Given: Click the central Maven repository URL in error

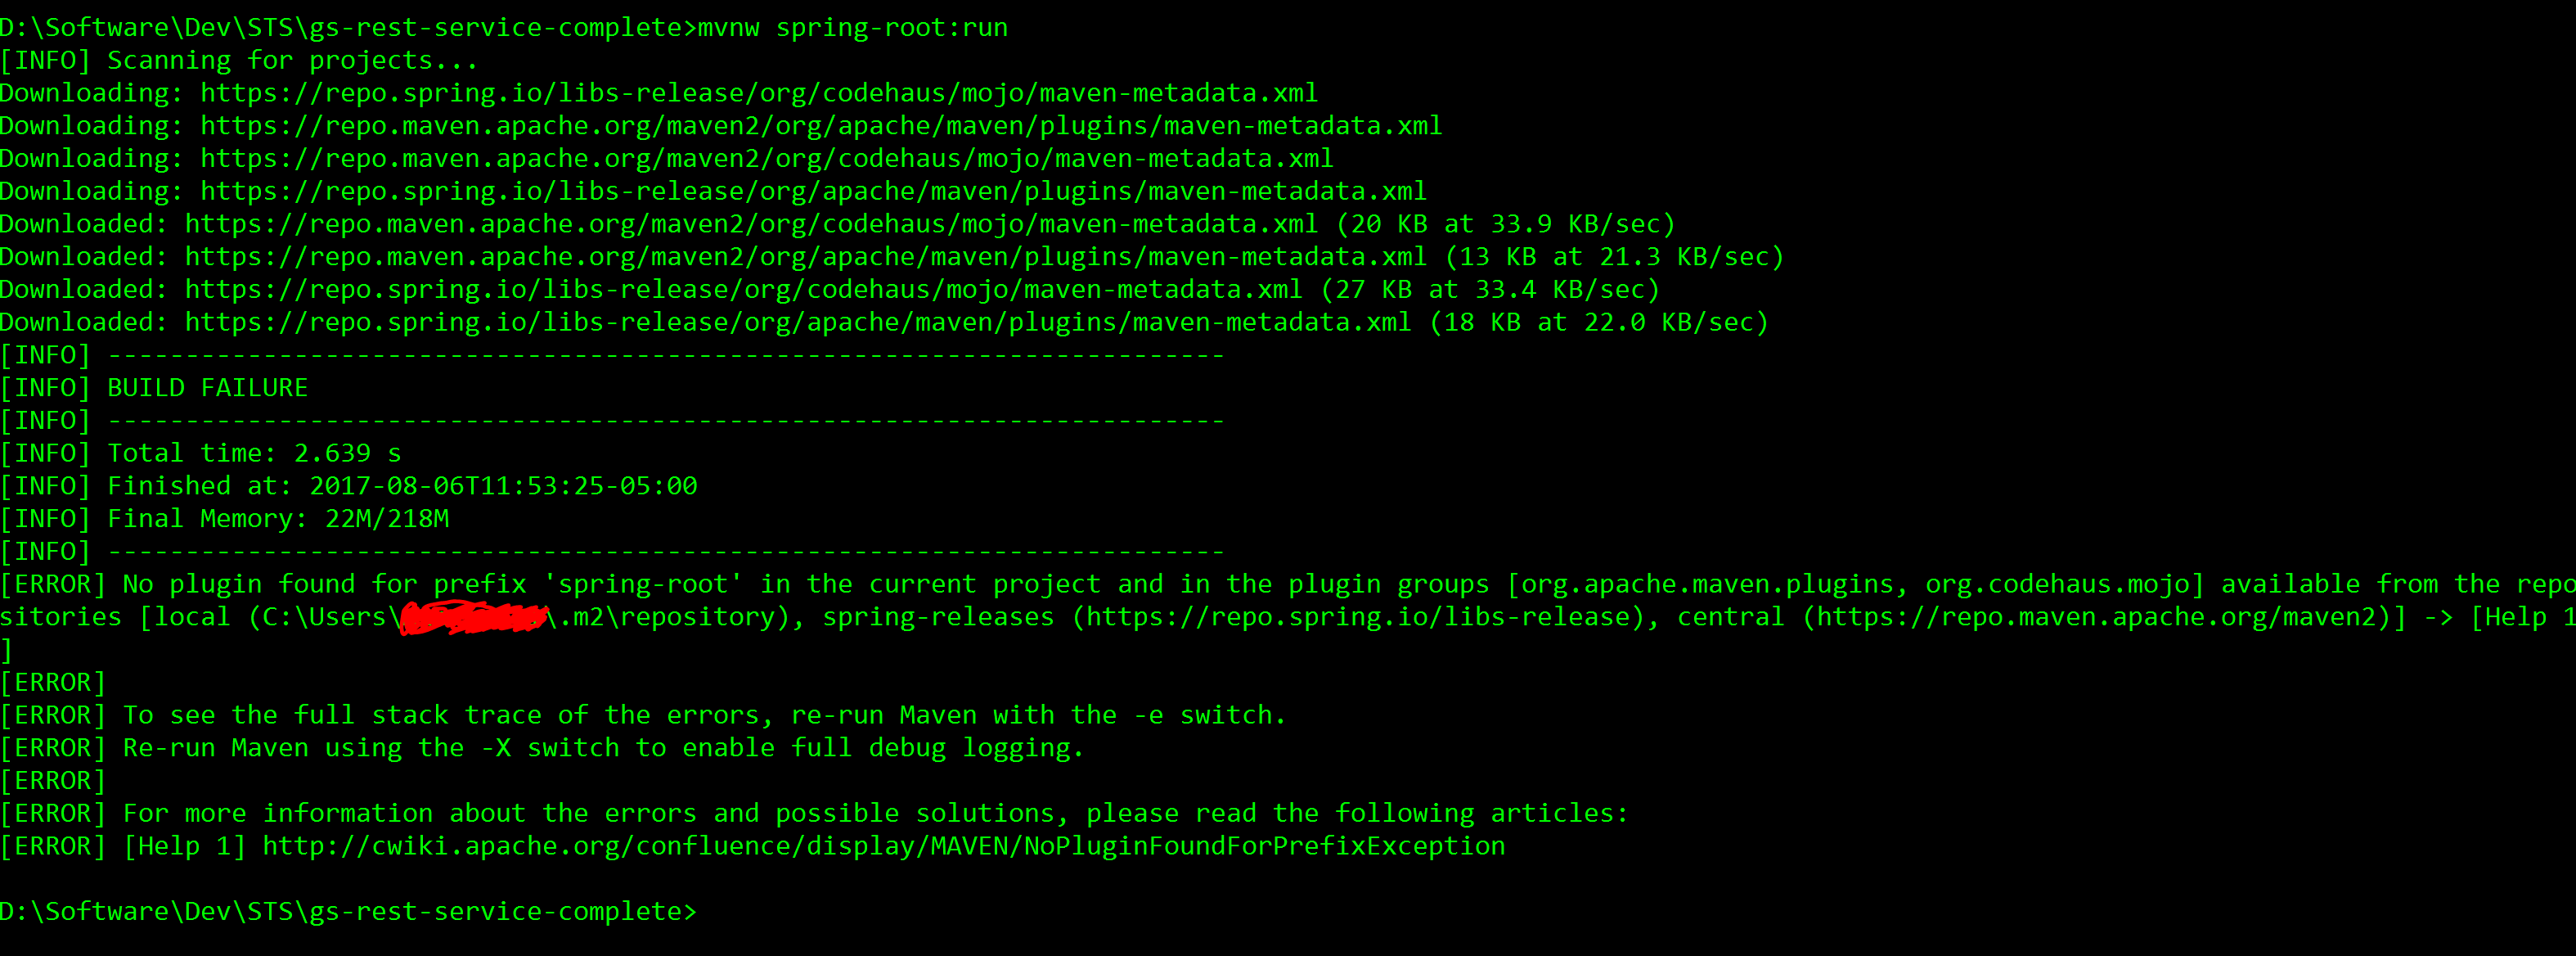Looking at the screenshot, I should 2096,618.
